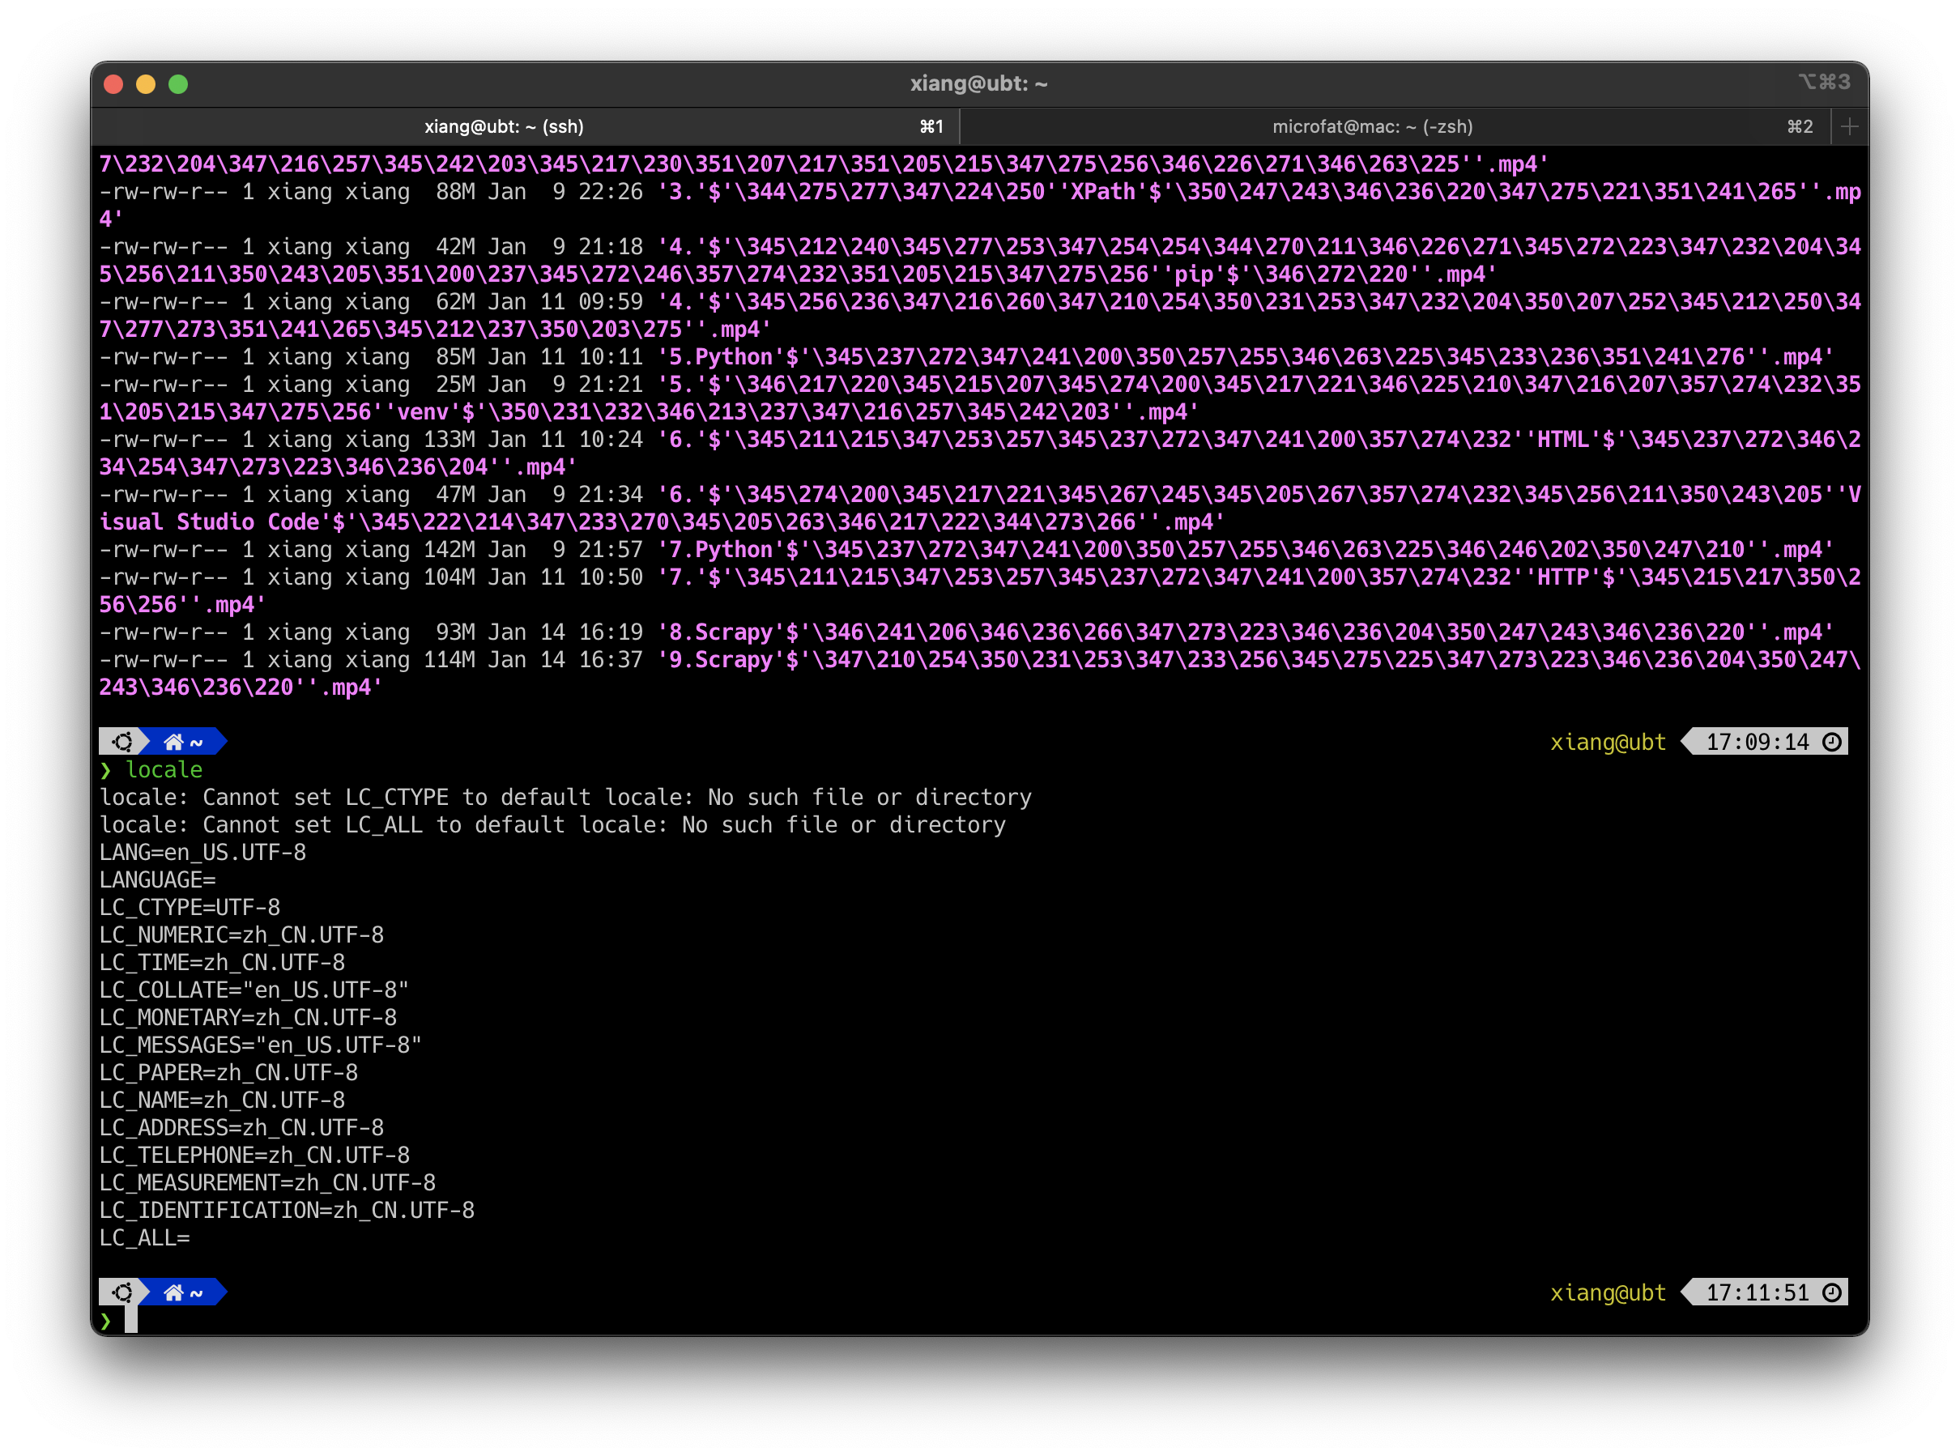
Task: Click the yellow xiang@ubt hostname label
Action: pos(1608,741)
